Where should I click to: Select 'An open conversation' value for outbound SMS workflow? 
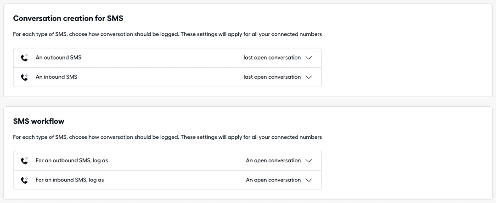click(273, 161)
